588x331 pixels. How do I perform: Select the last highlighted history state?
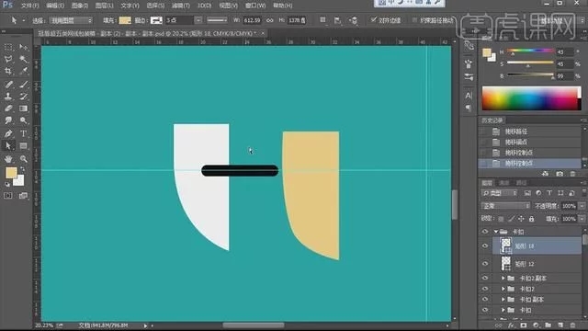point(530,164)
